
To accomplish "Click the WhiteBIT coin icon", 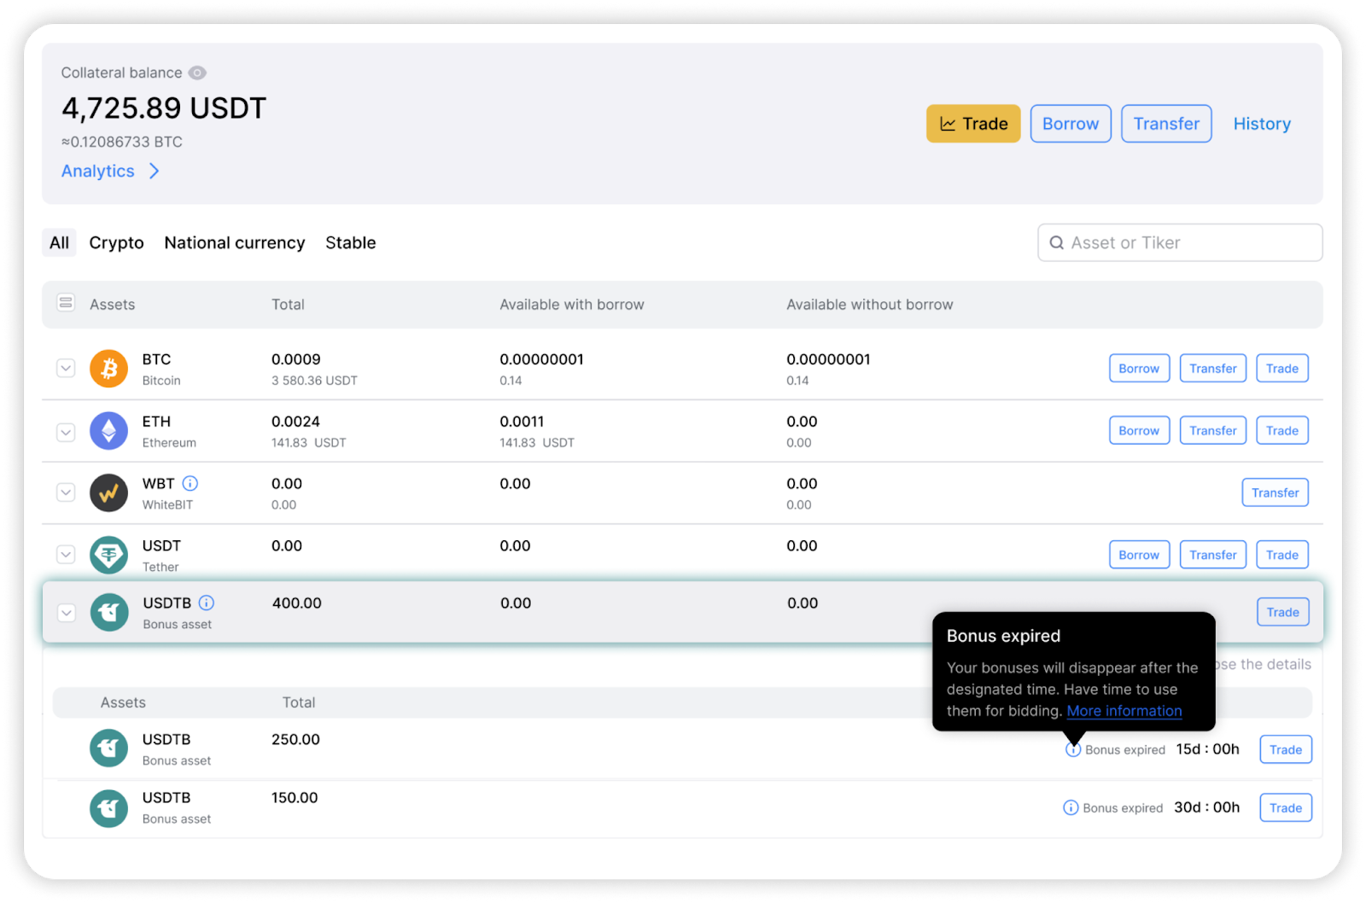I will [108, 493].
